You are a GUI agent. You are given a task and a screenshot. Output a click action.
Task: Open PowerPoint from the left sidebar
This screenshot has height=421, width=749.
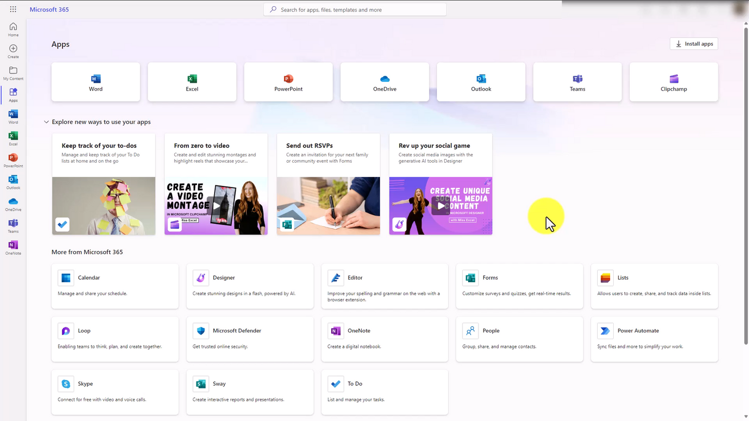13,159
